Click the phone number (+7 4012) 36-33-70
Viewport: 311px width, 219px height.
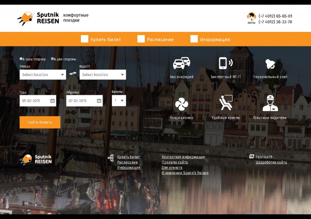click(x=275, y=22)
